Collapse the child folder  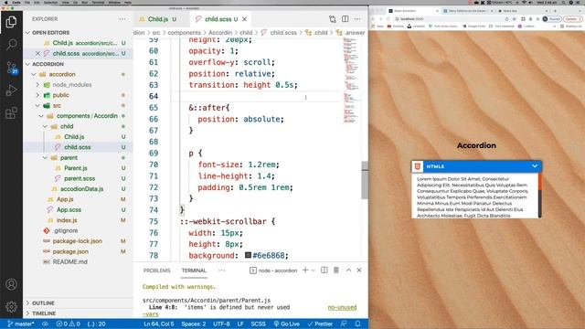(x=45, y=126)
